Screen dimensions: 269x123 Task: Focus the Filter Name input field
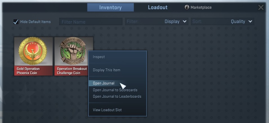click(91, 22)
